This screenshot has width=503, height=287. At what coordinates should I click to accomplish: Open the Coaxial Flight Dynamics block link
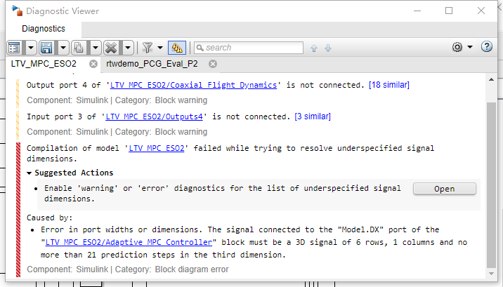tap(193, 85)
